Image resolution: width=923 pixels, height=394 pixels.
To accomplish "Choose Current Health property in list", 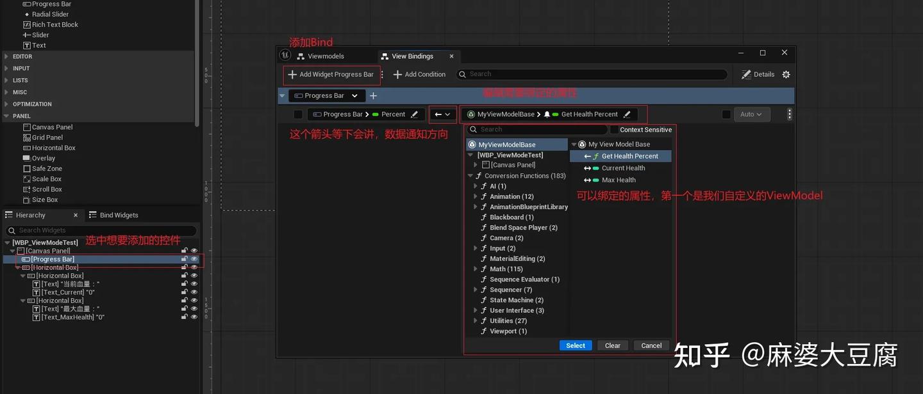I will coord(623,168).
